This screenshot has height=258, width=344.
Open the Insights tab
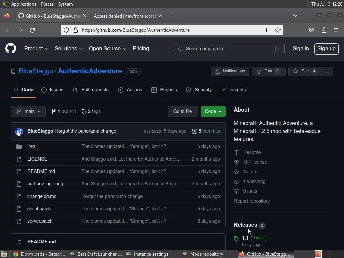233,90
